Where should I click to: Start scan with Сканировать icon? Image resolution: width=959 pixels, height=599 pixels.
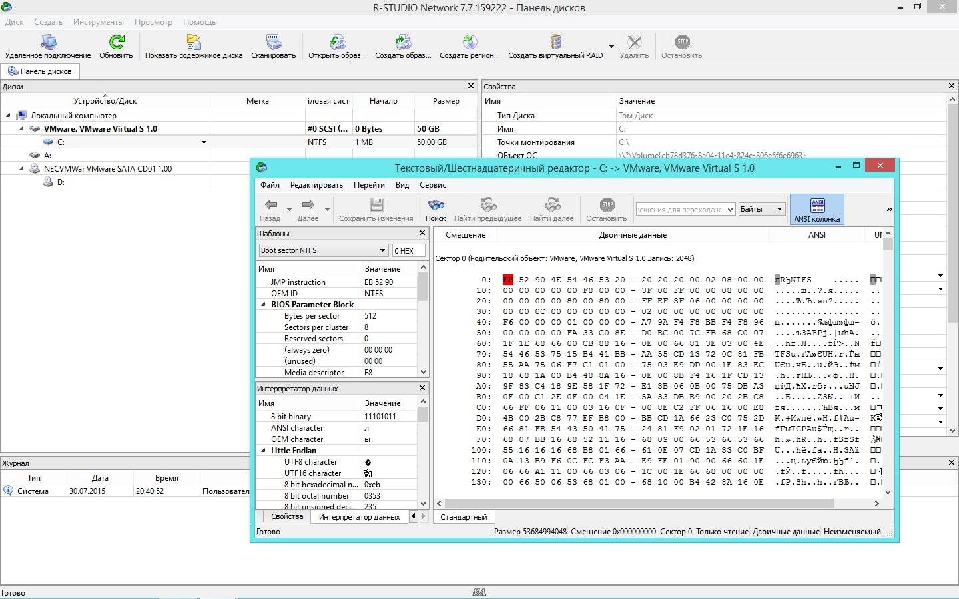274,43
